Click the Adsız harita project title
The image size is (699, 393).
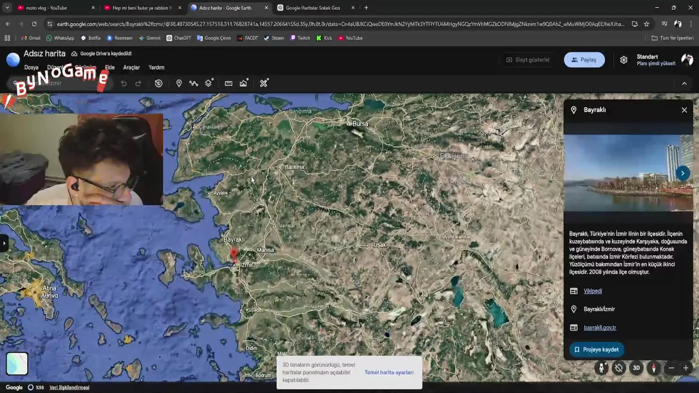(44, 54)
